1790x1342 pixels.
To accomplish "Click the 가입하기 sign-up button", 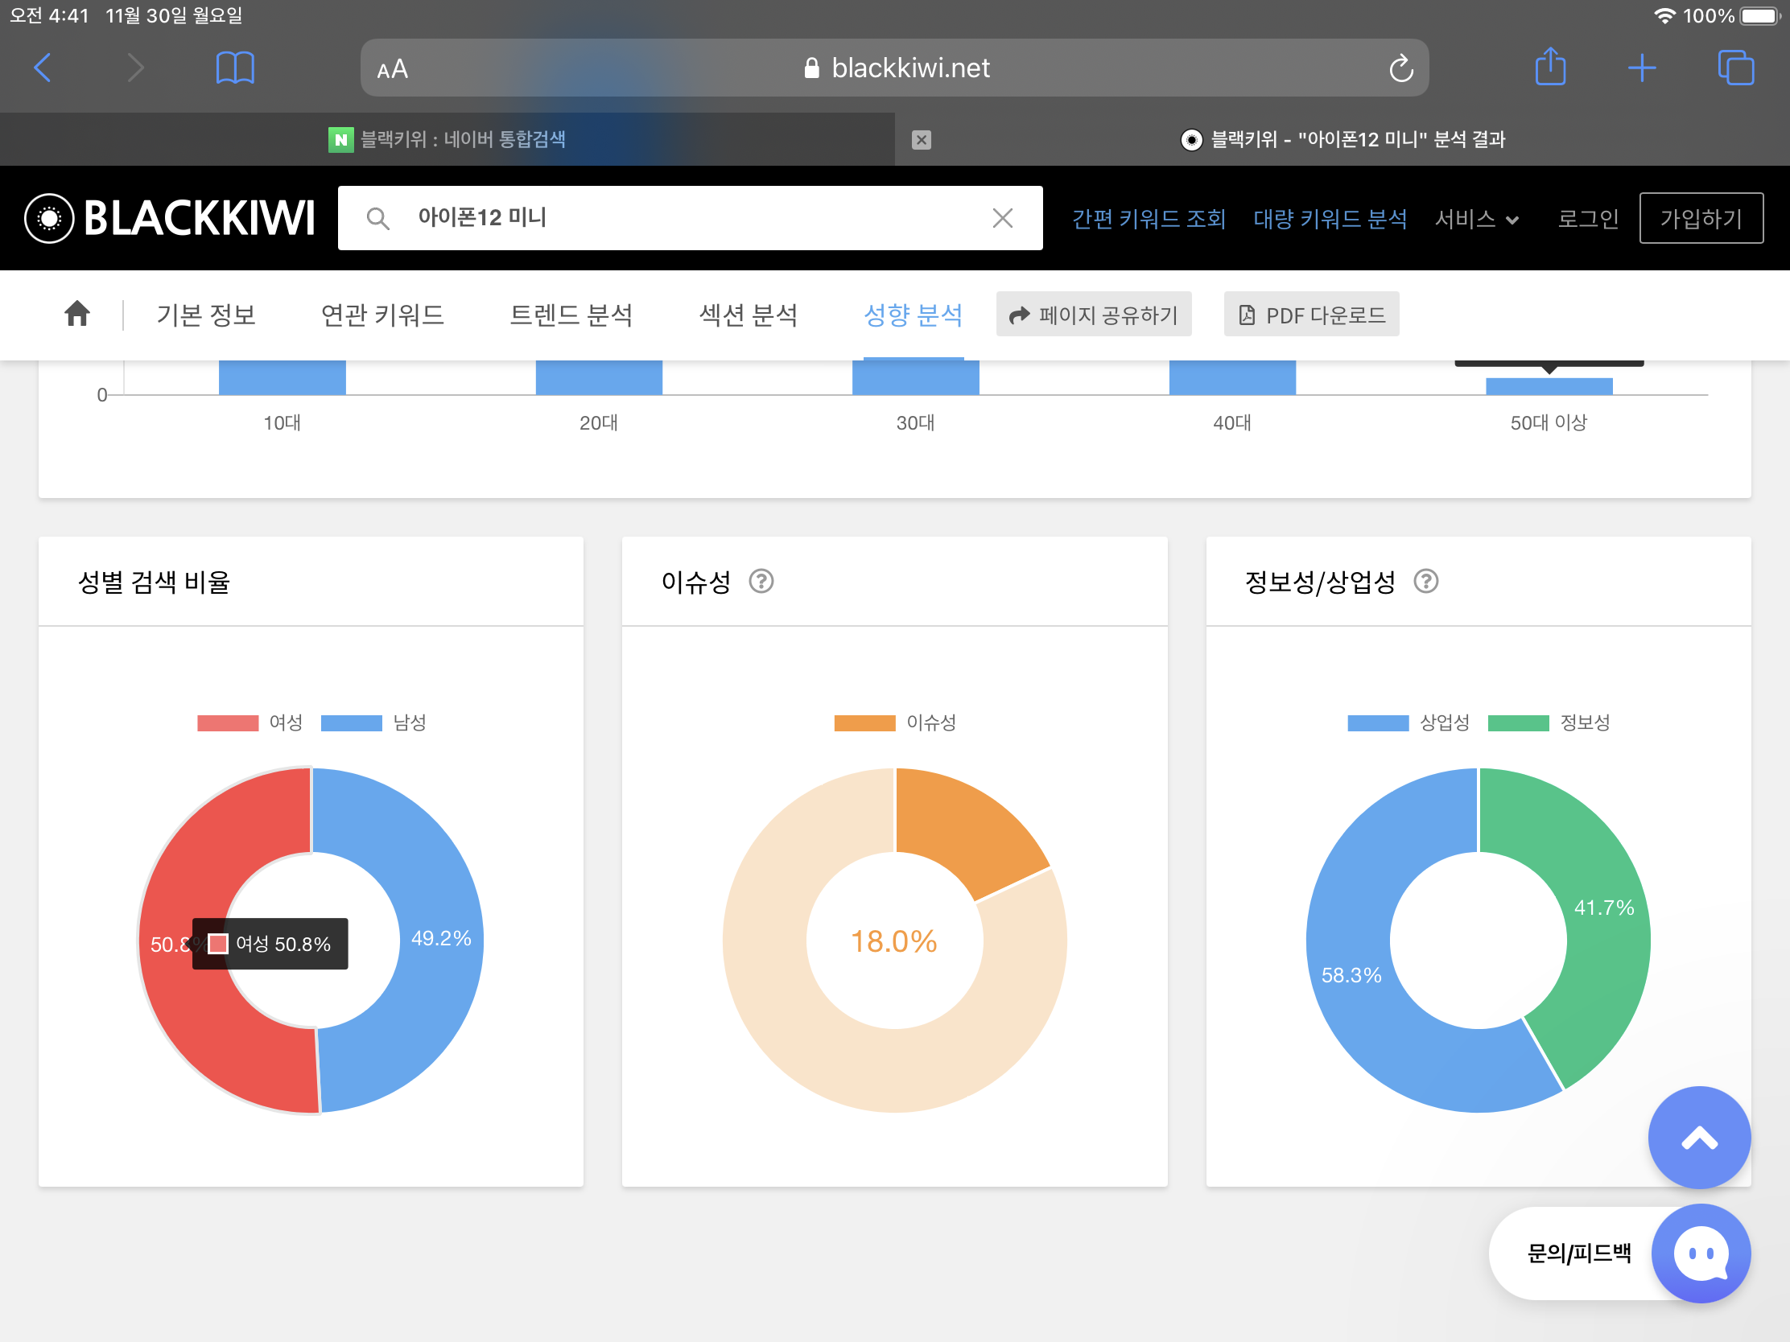I will [x=1700, y=218].
